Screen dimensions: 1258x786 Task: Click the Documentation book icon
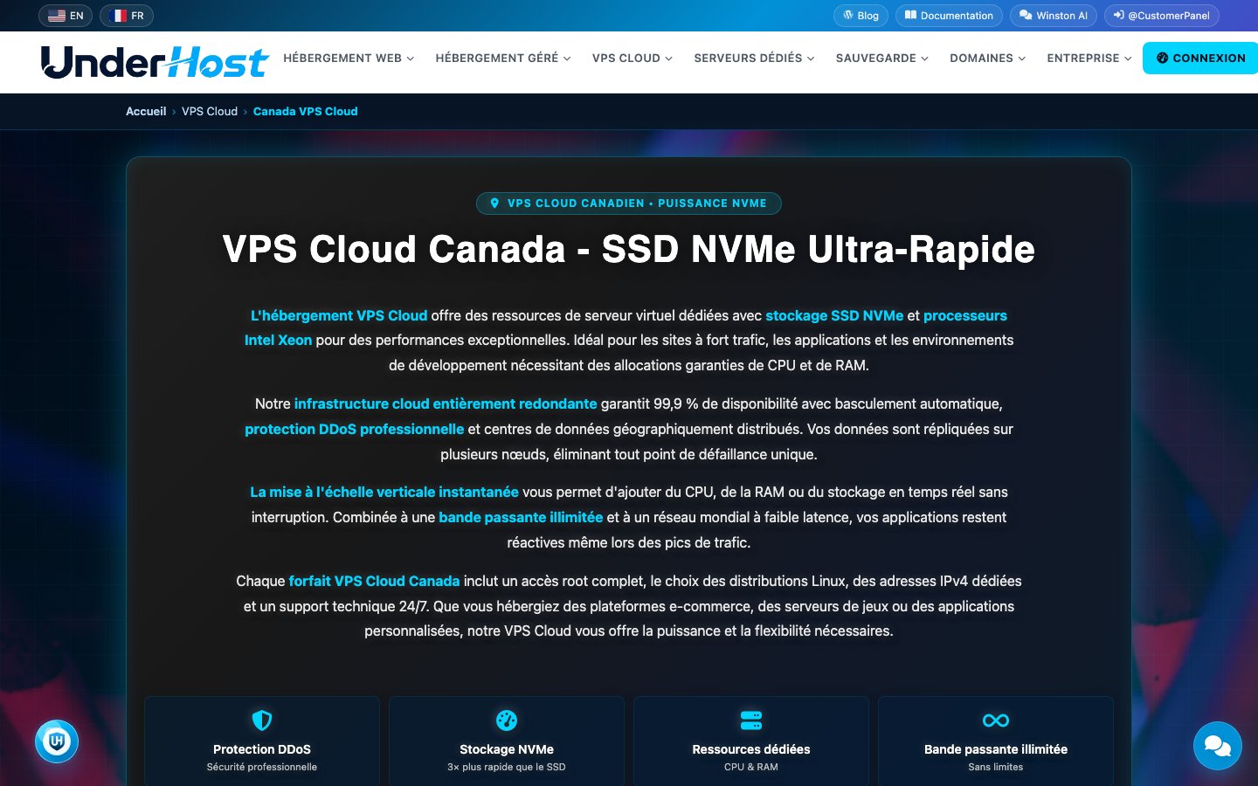(910, 15)
